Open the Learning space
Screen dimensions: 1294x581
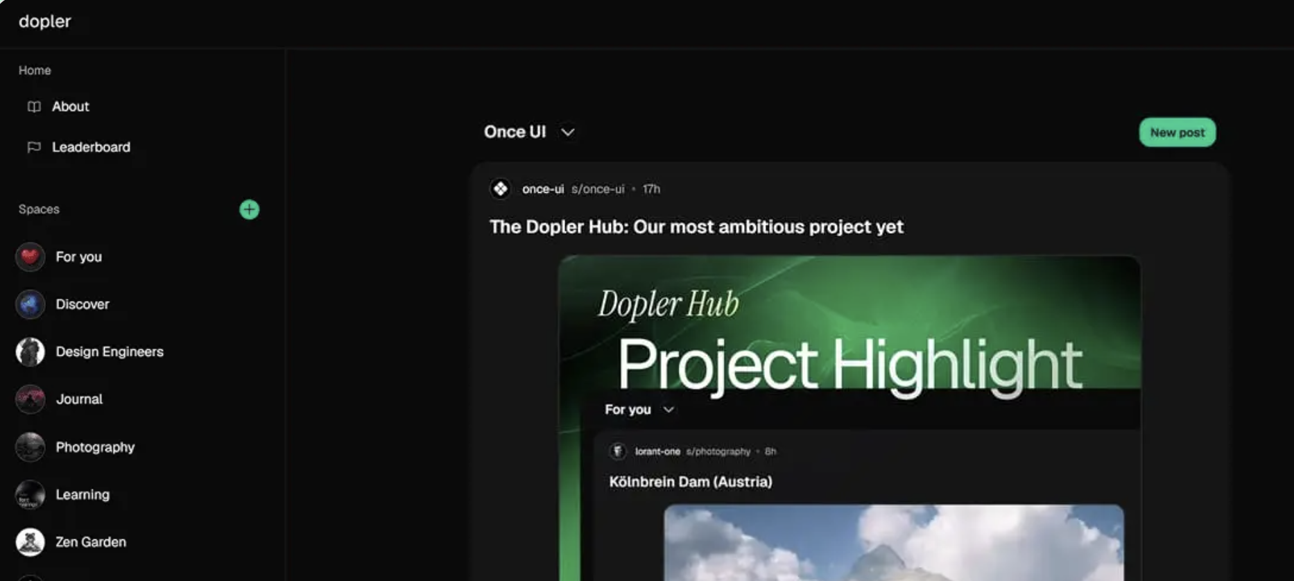coord(83,494)
